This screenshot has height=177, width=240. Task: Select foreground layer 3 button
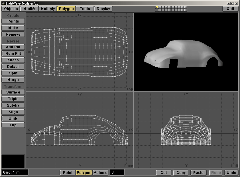(163, 7)
